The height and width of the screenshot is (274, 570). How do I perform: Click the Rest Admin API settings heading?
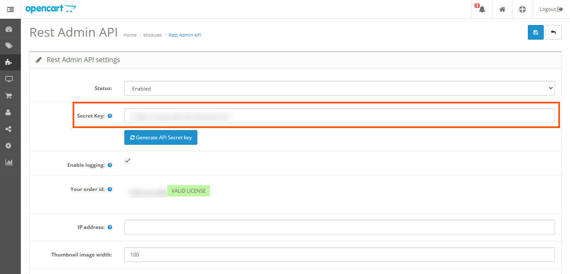[83, 60]
